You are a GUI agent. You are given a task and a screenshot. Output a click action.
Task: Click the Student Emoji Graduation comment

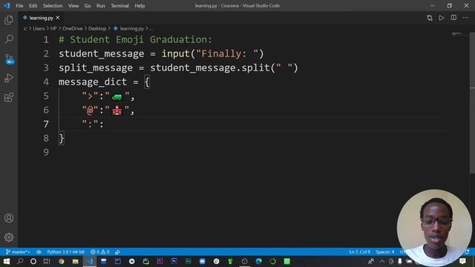(135, 39)
